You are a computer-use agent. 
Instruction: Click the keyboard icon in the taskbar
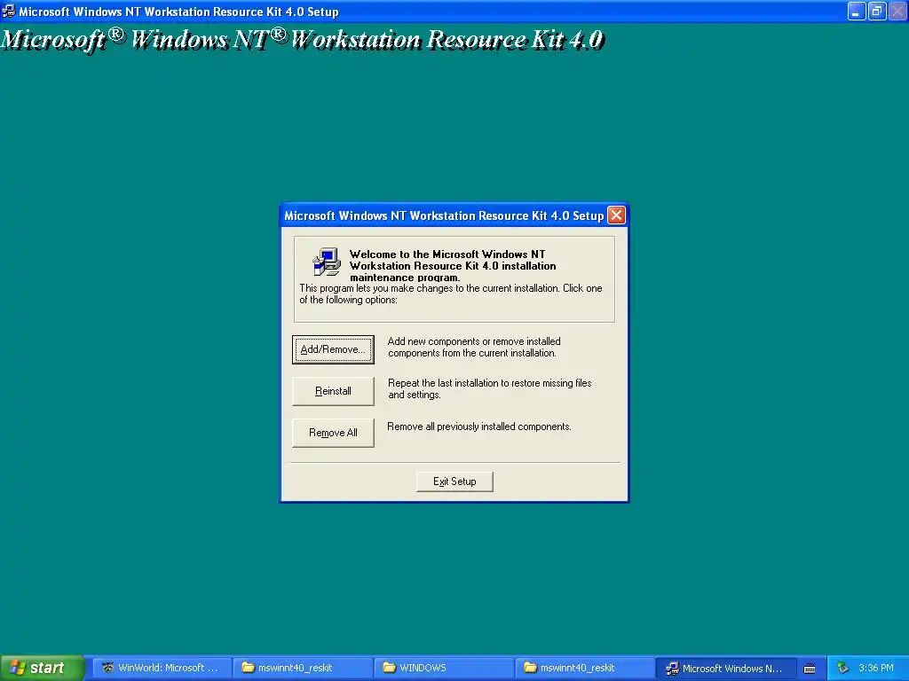click(810, 669)
